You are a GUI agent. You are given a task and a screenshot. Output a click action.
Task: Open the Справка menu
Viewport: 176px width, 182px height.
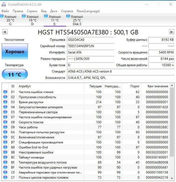pyautogui.click(x=67, y=11)
